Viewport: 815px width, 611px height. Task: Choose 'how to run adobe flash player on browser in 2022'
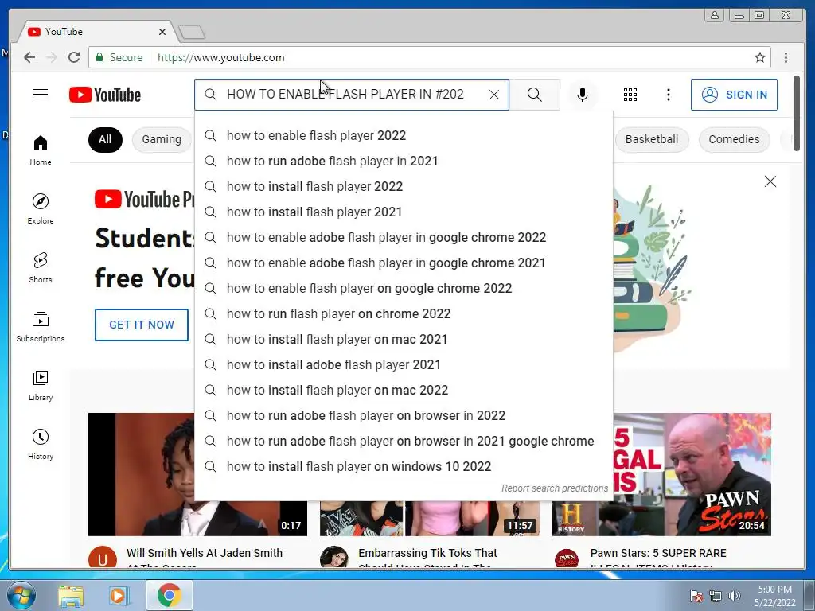pyautogui.click(x=404, y=415)
